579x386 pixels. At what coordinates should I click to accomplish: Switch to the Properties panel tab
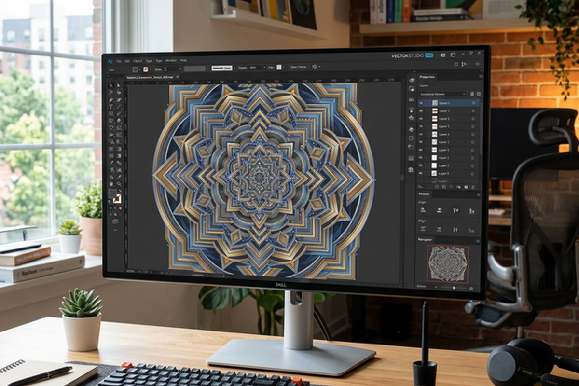[427, 77]
